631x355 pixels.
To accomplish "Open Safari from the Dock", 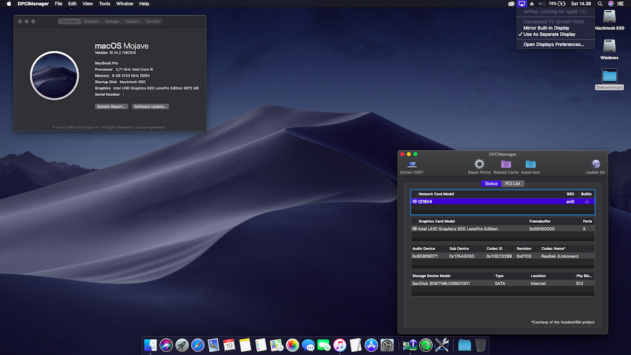I will (x=198, y=345).
